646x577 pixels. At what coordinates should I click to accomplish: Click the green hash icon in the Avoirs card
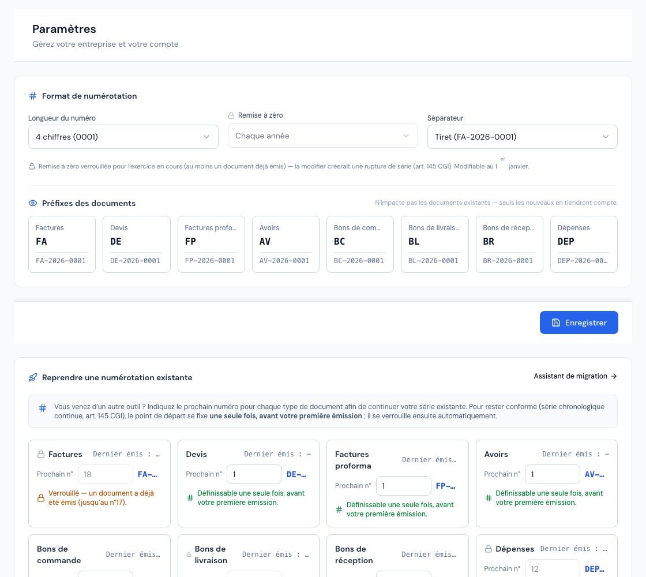point(488,498)
